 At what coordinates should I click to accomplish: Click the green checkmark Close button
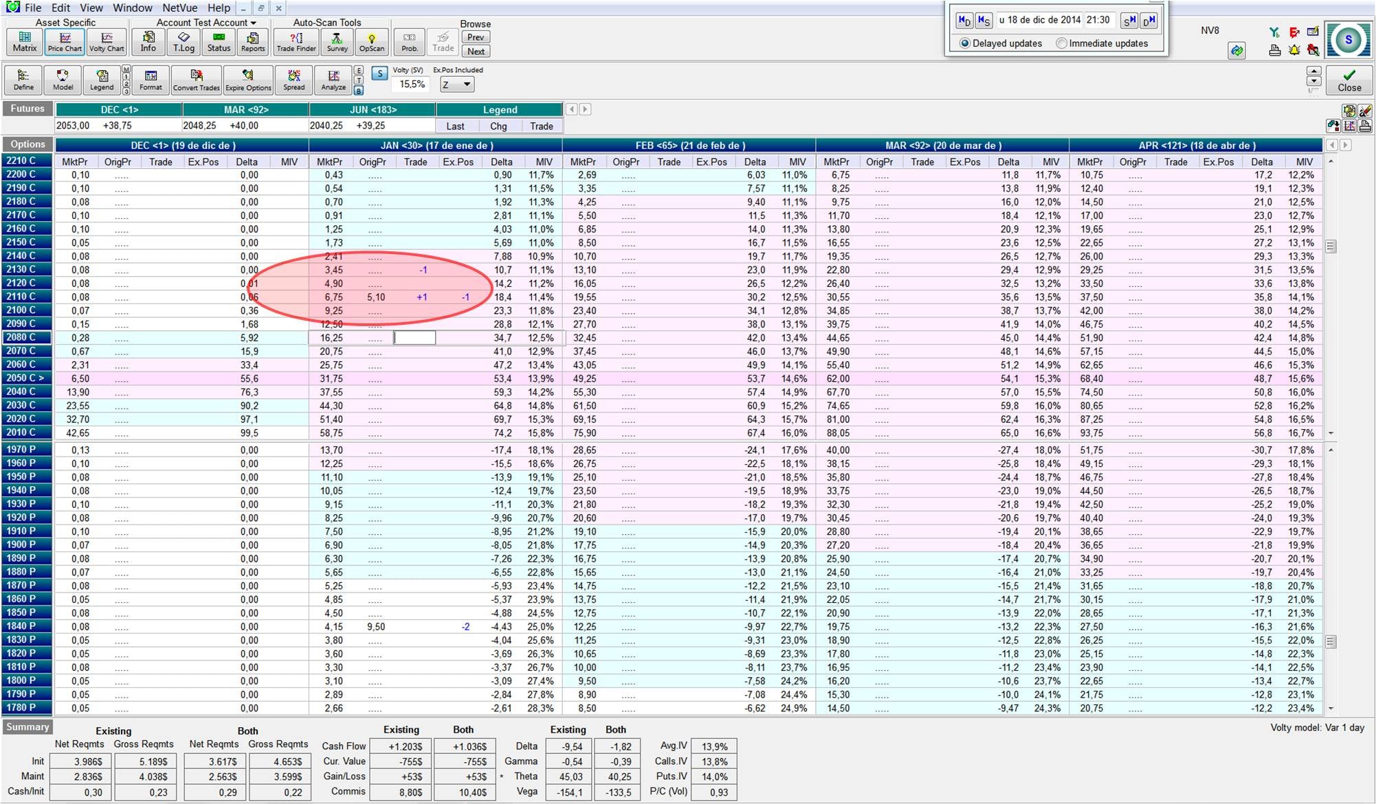coord(1349,80)
